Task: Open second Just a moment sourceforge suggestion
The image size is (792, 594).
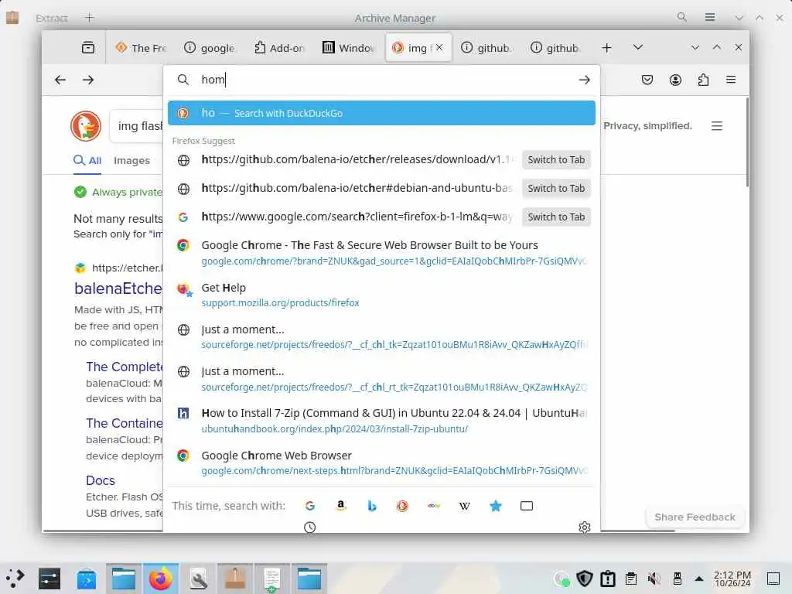Action: [381, 379]
